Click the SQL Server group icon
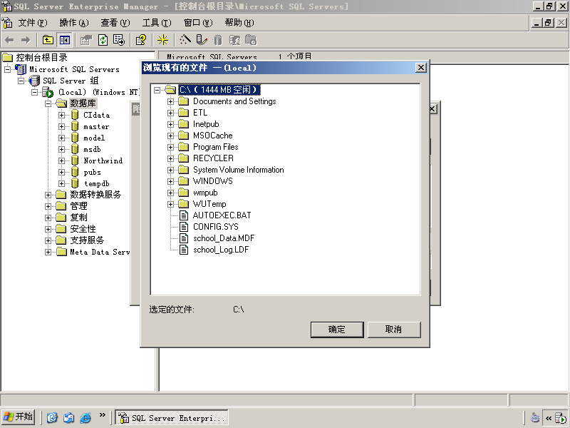 coord(34,81)
